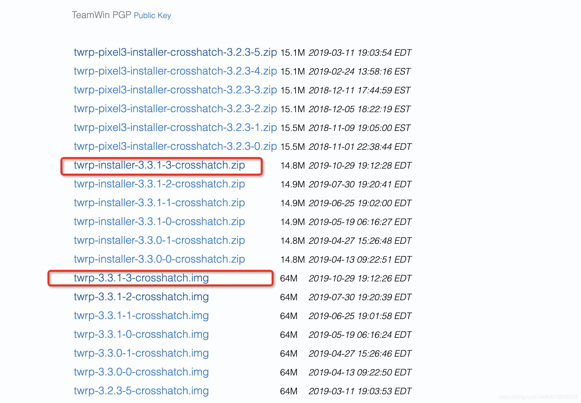
Task: Download twrp-pixel3-installer-crosshatch-3.2.3-3.zip
Action: pos(175,90)
